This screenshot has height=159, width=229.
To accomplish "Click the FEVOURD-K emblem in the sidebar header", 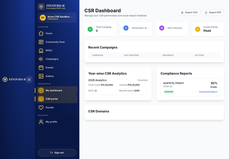I will [x=41, y=7].
